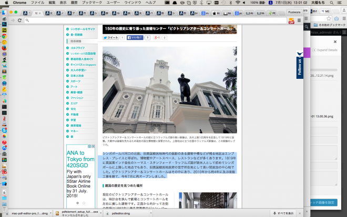Click the blue 画像を設定 button in background window

pyautogui.click(x=324, y=202)
